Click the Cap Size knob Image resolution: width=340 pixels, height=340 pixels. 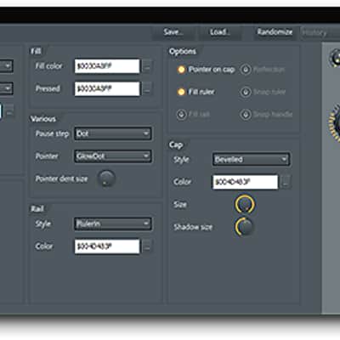pyautogui.click(x=245, y=205)
